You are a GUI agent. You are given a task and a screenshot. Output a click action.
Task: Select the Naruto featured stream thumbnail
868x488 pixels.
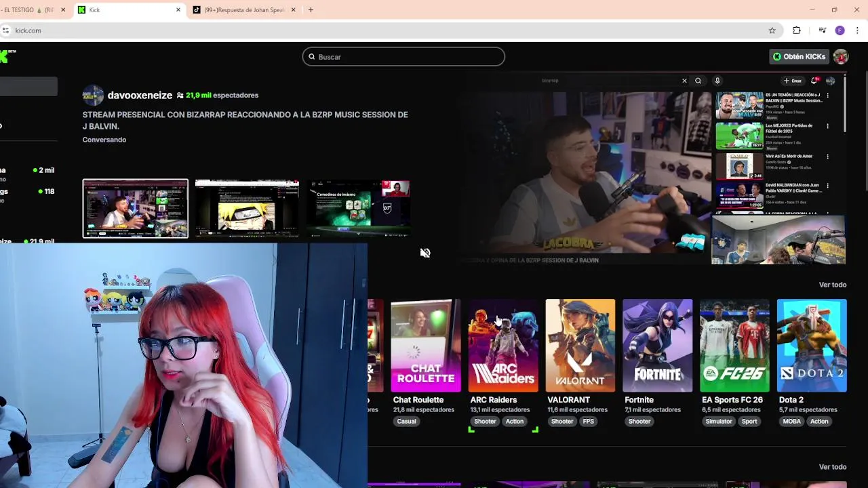247,209
